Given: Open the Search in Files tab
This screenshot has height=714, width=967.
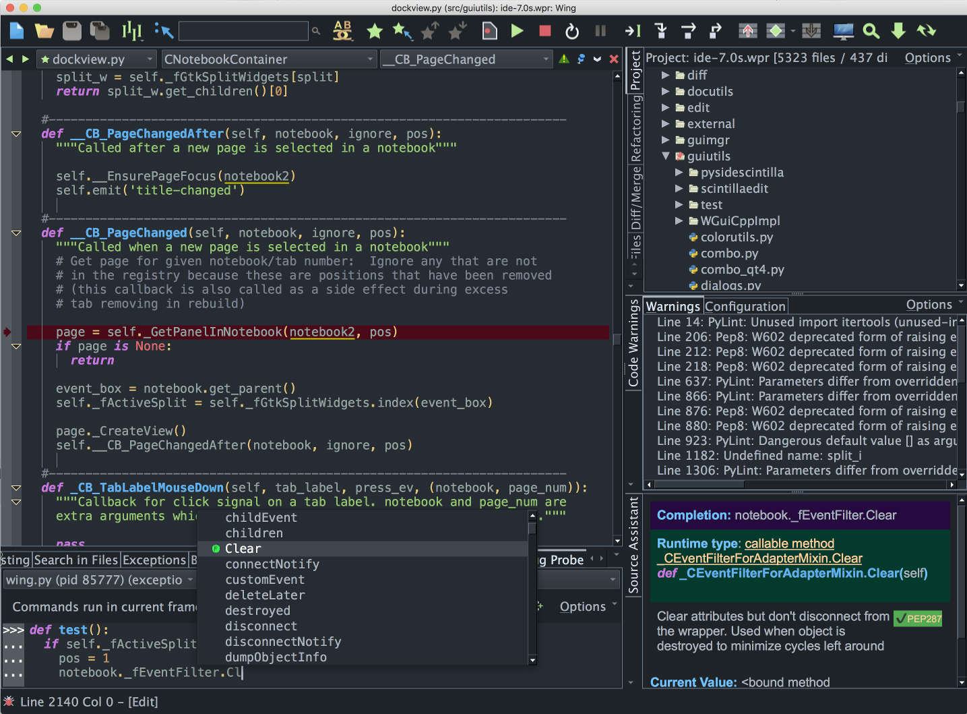Looking at the screenshot, I should (76, 560).
